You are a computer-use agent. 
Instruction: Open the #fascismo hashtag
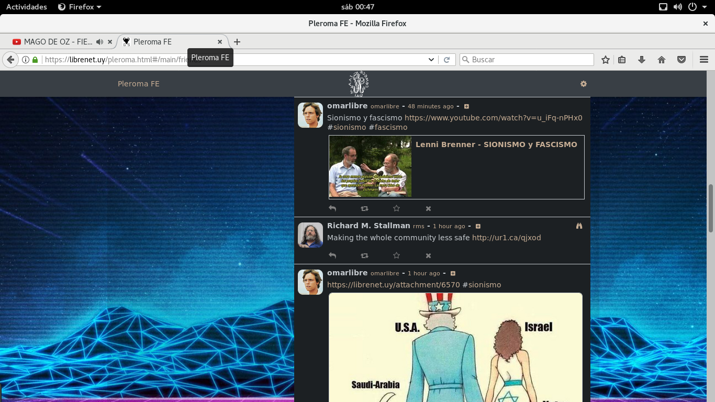click(x=388, y=127)
